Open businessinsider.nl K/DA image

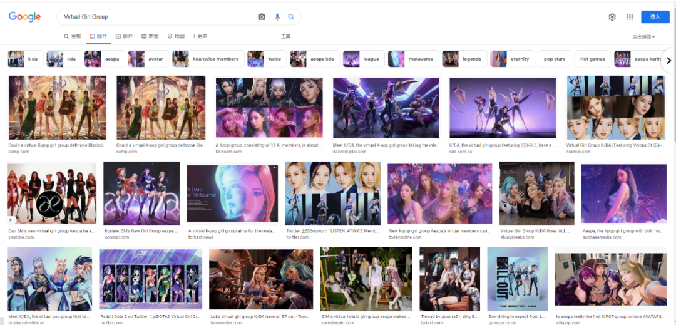click(x=49, y=279)
